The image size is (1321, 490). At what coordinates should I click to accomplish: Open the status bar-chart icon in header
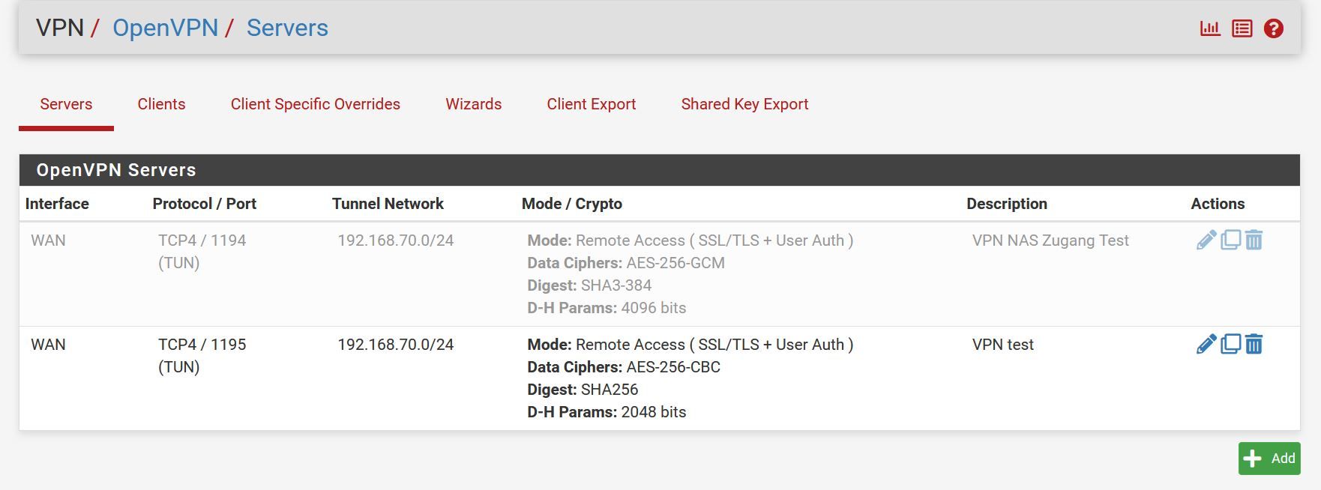(1210, 28)
